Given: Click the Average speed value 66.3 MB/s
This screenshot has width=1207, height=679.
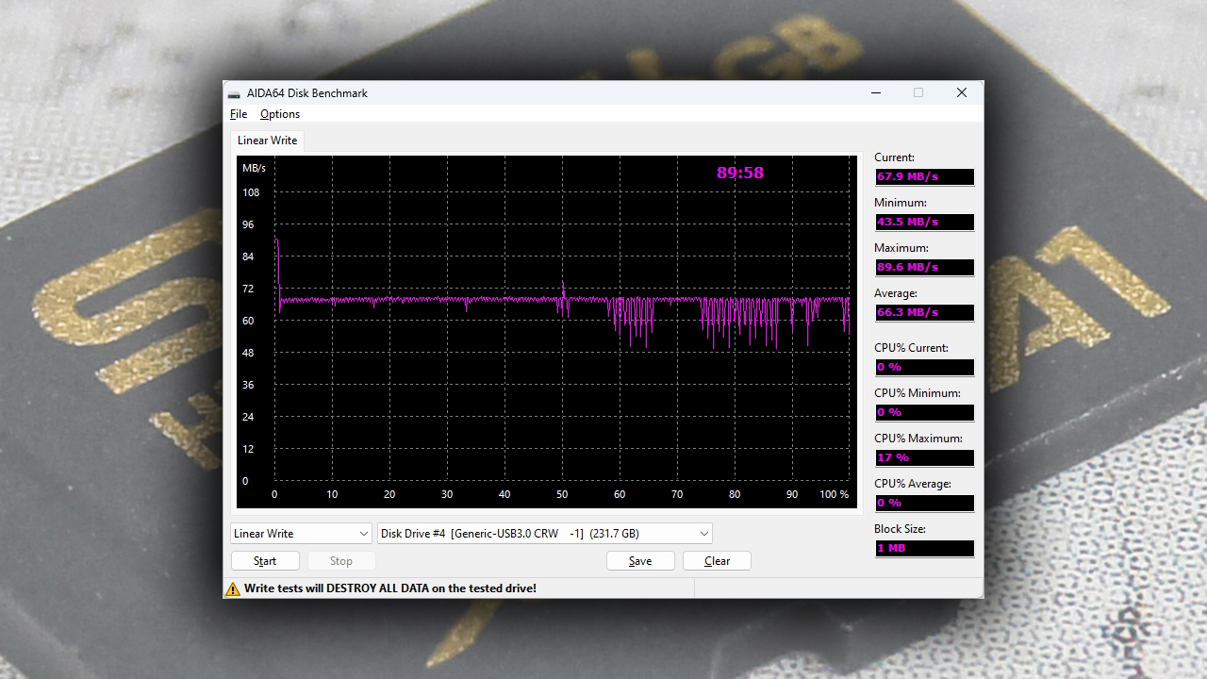Looking at the screenshot, I should [924, 312].
